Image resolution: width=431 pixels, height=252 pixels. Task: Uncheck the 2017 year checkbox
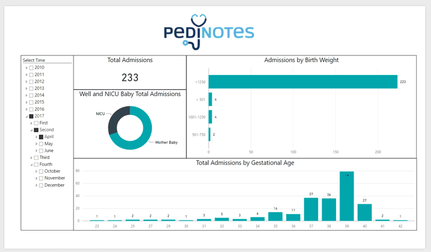pyautogui.click(x=31, y=116)
